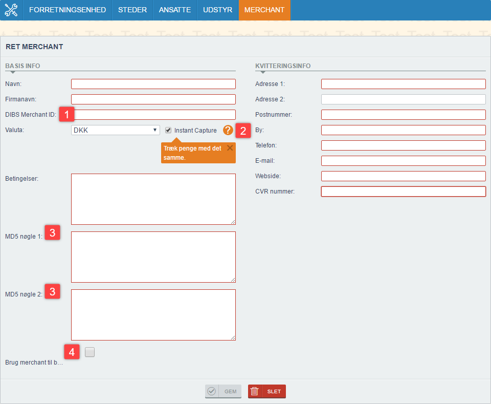Viewport: 491px width, 404px height.
Task: Close the orange Instant Capture tooltip
Action: click(230, 148)
